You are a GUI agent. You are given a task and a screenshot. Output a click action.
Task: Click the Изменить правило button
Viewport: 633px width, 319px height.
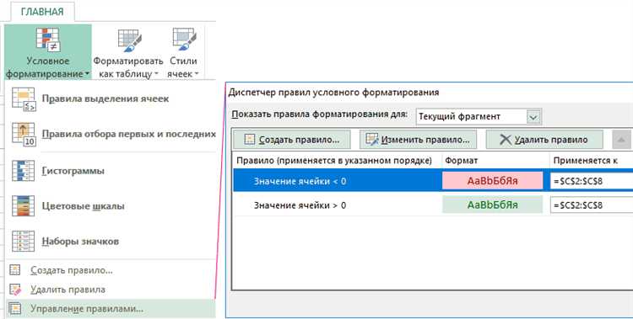(x=419, y=140)
